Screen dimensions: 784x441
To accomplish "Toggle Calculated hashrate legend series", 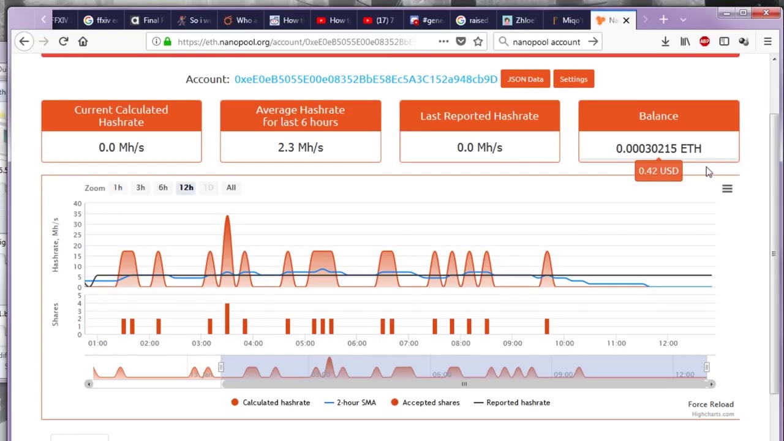I will pos(270,402).
